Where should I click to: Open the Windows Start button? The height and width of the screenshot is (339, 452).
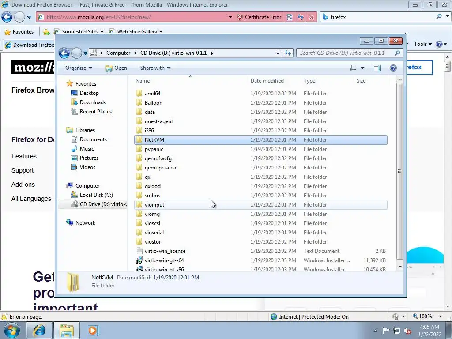coord(11,330)
